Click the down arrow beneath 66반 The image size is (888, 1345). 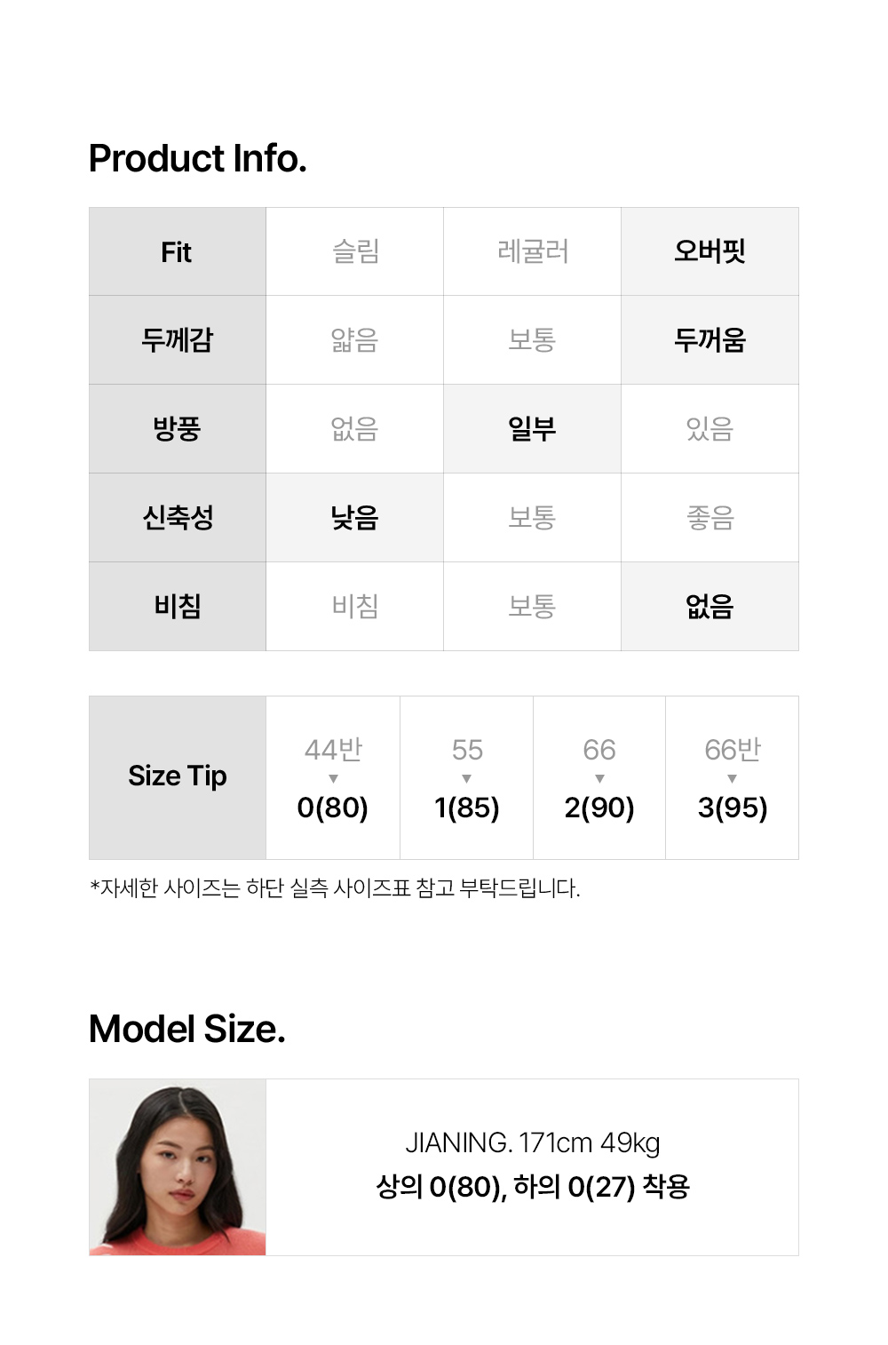coord(732,779)
